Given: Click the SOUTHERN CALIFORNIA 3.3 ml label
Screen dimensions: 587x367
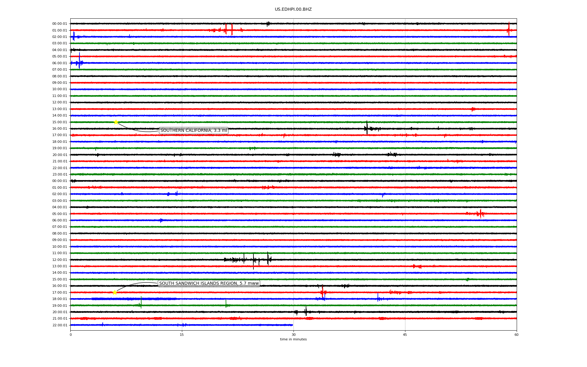Looking at the screenshot, I should [x=194, y=131].
